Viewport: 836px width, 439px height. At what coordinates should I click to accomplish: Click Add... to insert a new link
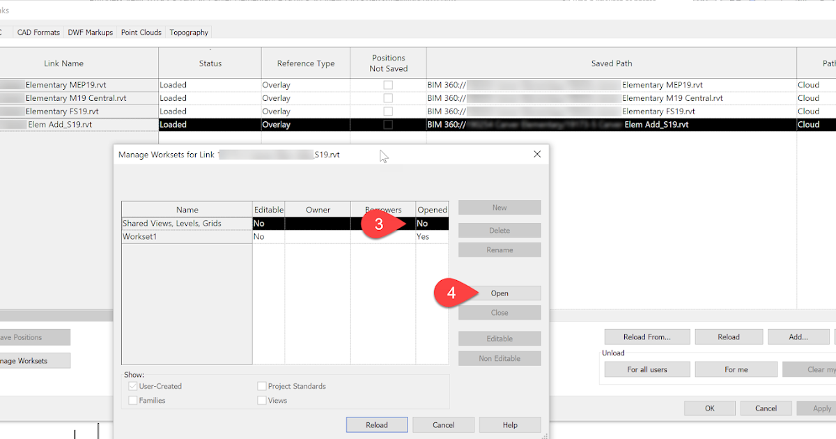tap(798, 337)
